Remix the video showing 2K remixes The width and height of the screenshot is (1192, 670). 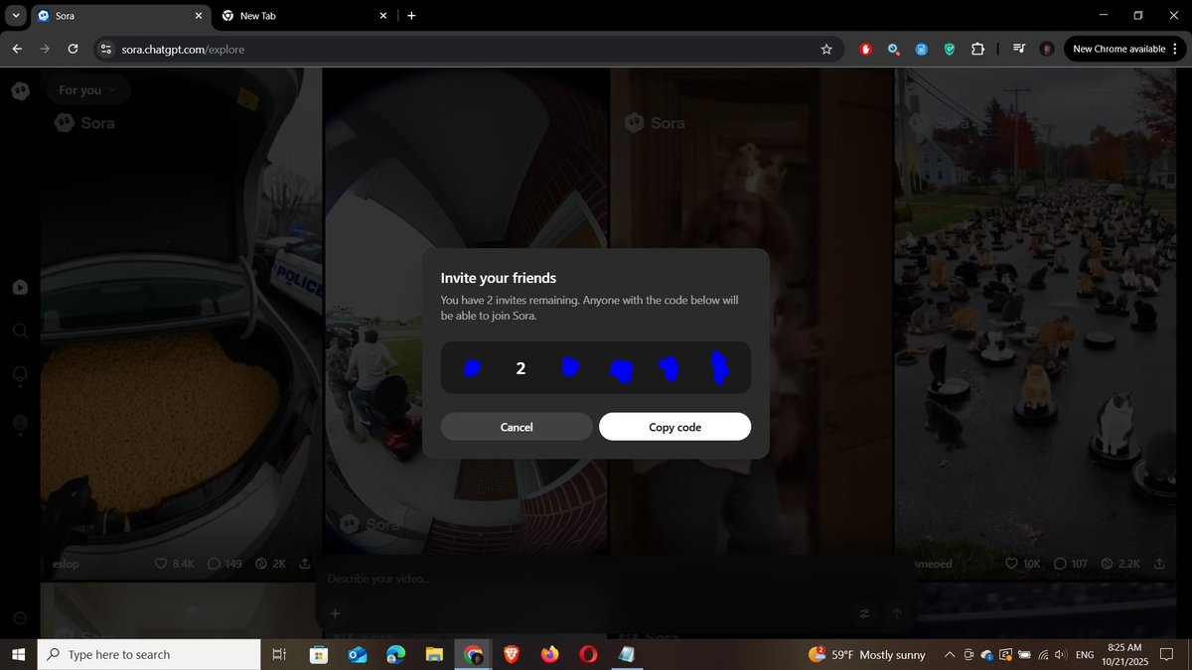pyautogui.click(x=270, y=564)
